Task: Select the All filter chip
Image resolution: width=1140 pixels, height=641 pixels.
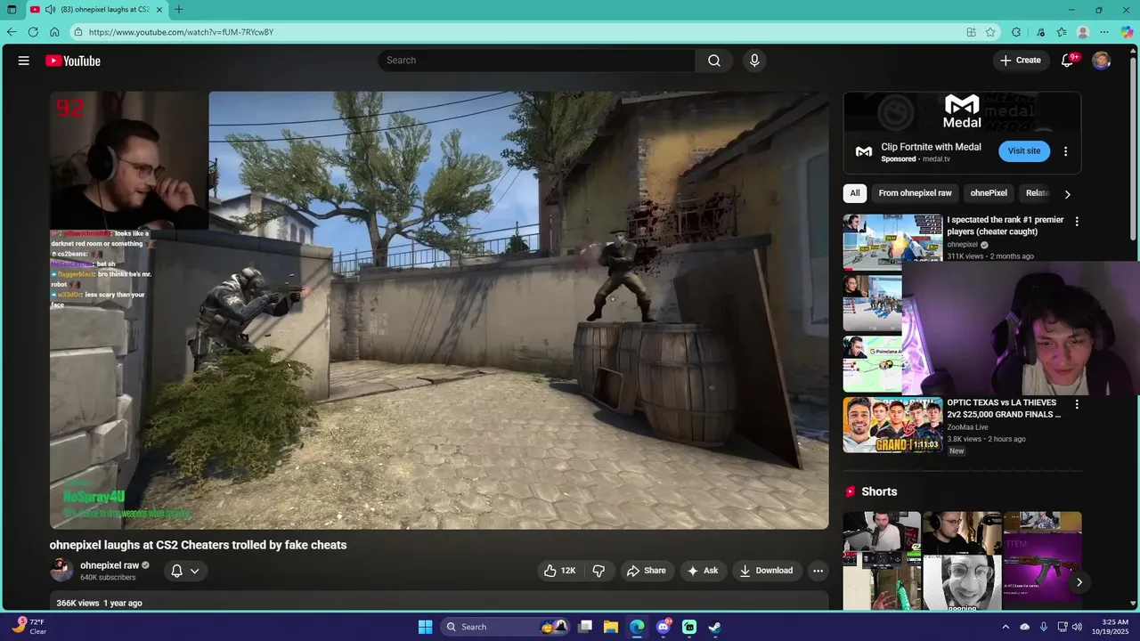Action: pos(855,193)
